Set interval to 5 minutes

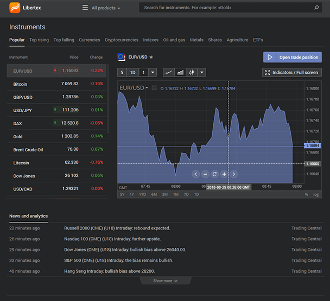[x=122, y=73]
